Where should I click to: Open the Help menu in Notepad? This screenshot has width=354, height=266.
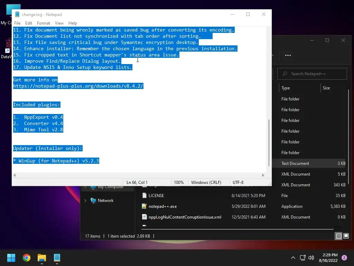pos(73,23)
